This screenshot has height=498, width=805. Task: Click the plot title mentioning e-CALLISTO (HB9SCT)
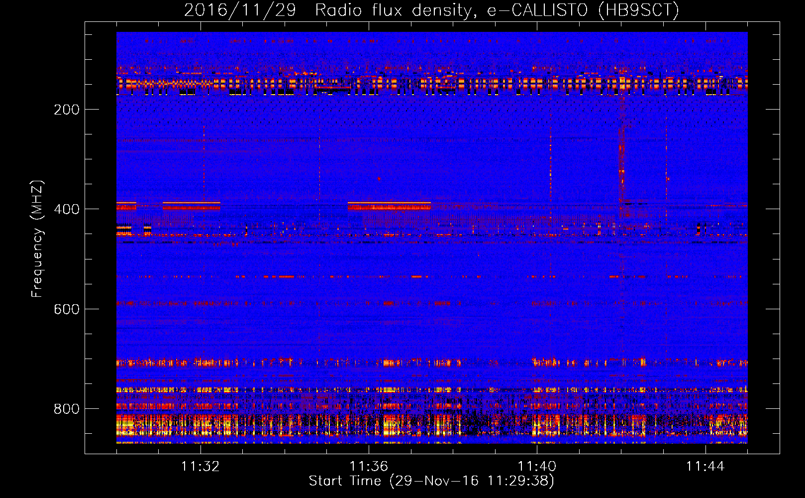coord(431,10)
